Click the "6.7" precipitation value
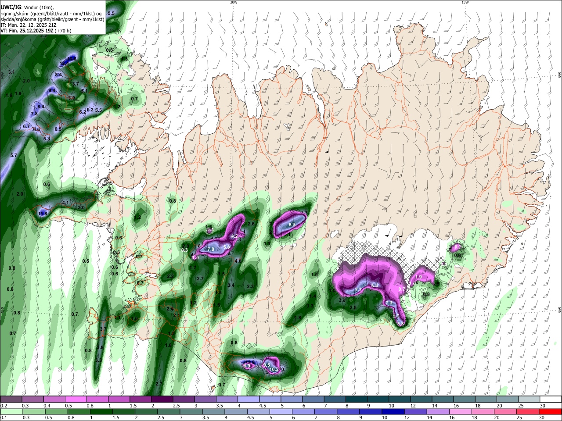This screenshot has width=562, height=421. [x=26, y=127]
